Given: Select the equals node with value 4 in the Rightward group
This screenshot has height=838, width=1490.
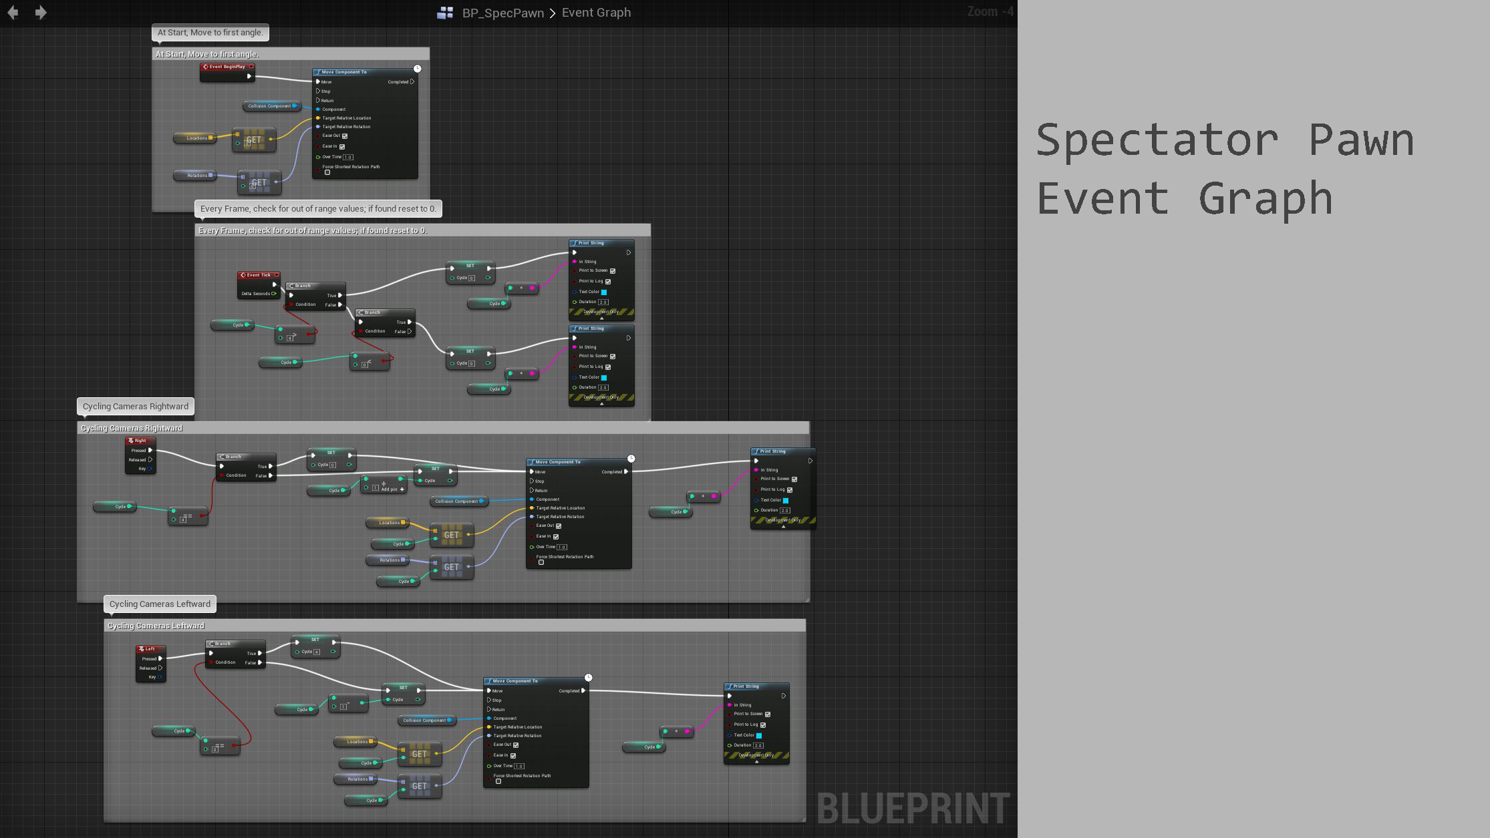Looking at the screenshot, I should tap(188, 515).
